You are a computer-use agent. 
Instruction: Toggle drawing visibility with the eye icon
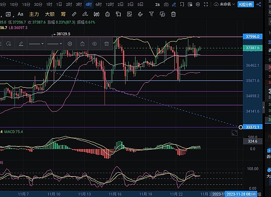94,44
